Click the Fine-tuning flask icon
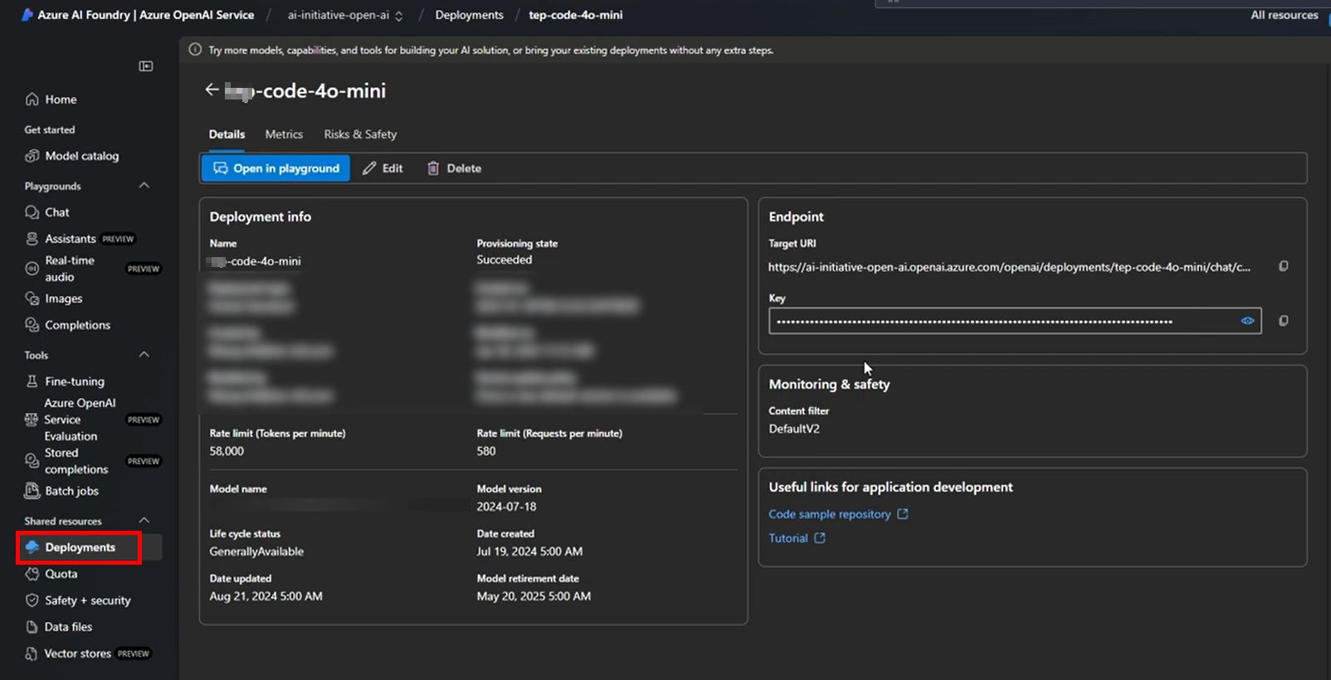 32,381
